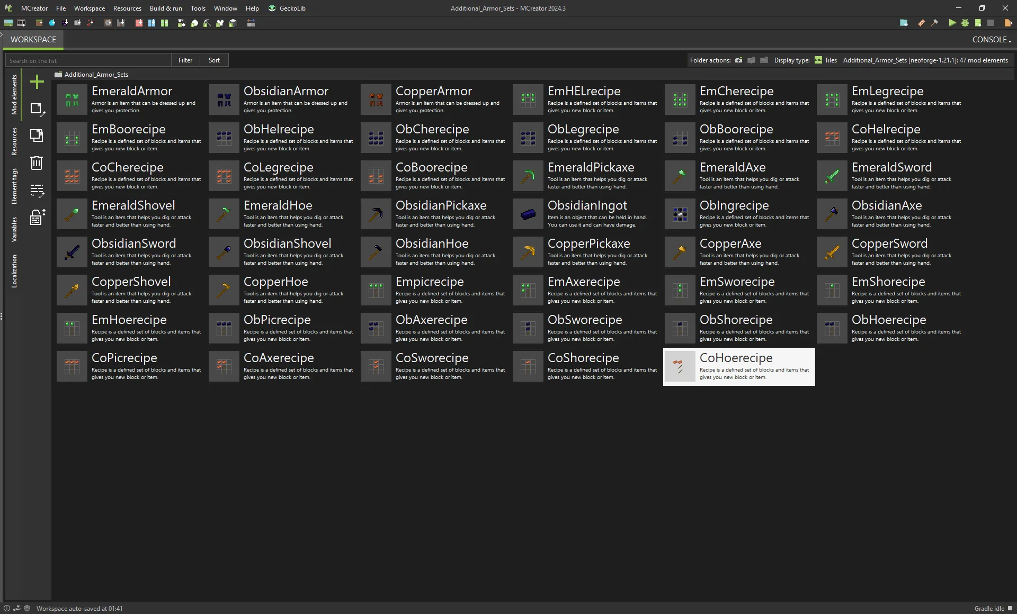This screenshot has width=1017, height=614.
Task: Delete selected element using the trash icon
Action: [37, 162]
